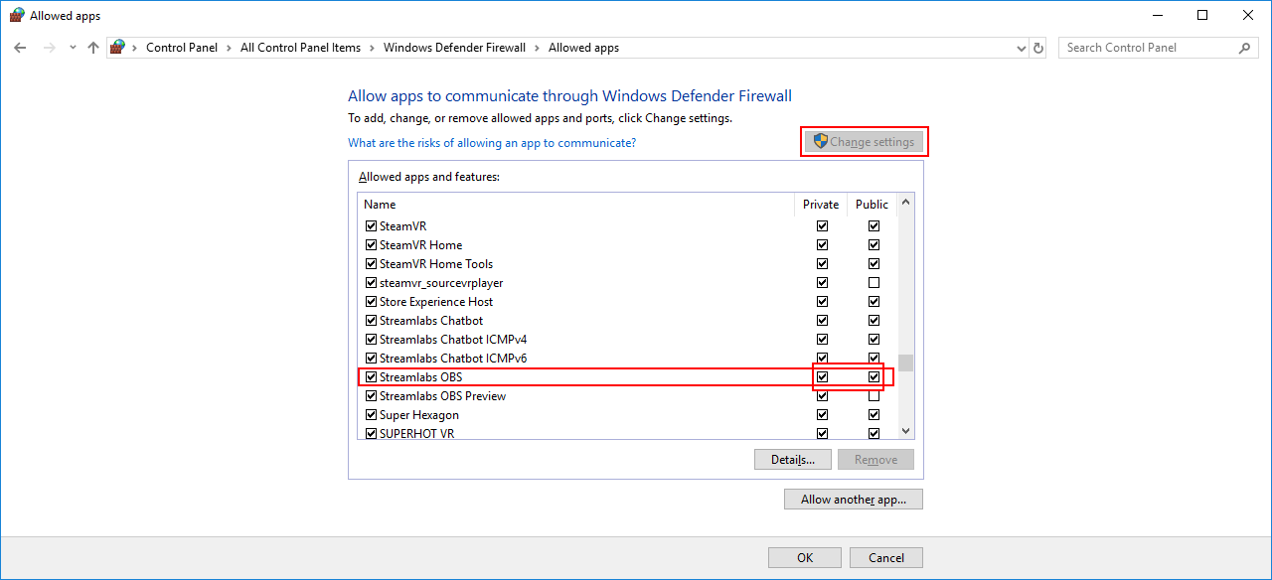Viewport: 1272px width, 580px height.
Task: Click the search magnifier icon
Action: [x=1244, y=48]
